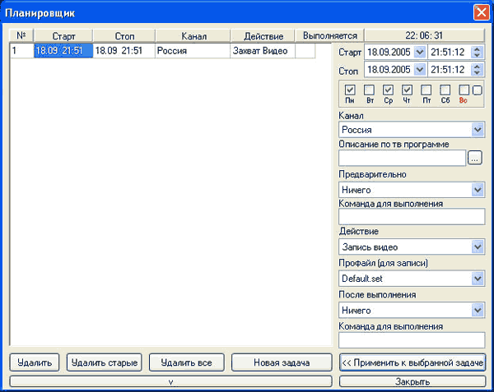Create a task with Новая задача
This screenshot has height=392, width=494.
click(x=282, y=362)
